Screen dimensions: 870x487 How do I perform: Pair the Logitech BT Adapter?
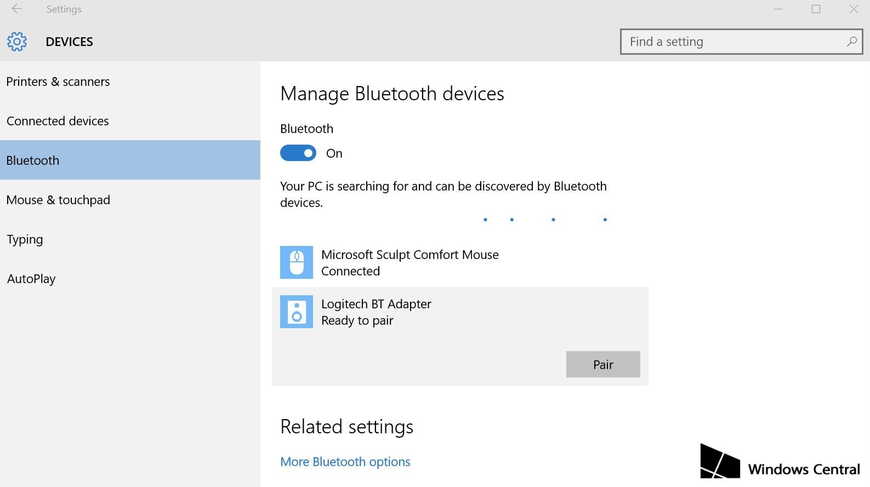pyautogui.click(x=603, y=364)
